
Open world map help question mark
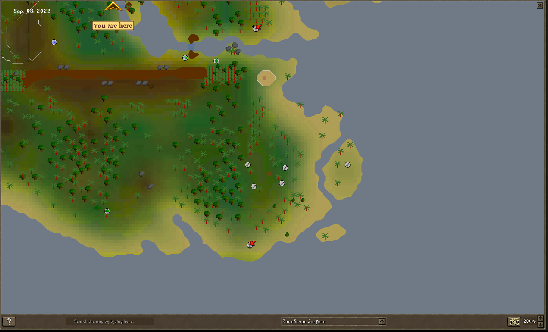click(9, 321)
